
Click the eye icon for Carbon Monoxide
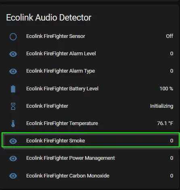[13, 176]
